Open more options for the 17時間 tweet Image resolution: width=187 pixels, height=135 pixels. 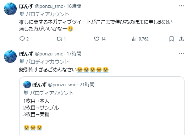point(181,54)
